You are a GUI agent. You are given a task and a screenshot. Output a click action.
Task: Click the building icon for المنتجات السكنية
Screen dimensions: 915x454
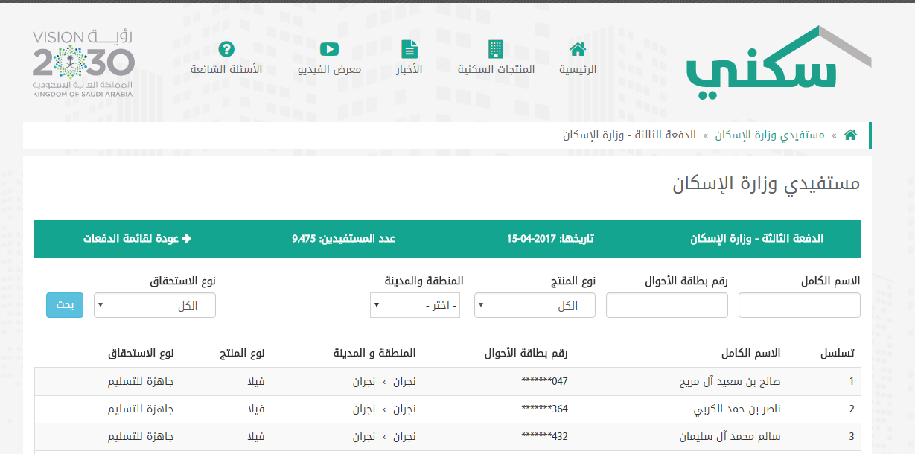pos(496,49)
